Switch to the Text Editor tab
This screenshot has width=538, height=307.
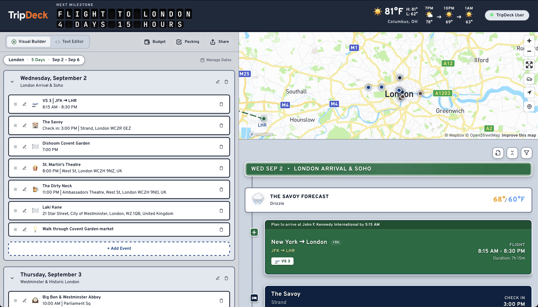pyautogui.click(x=69, y=42)
